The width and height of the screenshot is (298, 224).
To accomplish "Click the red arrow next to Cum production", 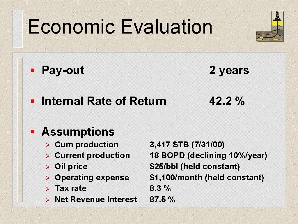I will pyautogui.click(x=48, y=145).
